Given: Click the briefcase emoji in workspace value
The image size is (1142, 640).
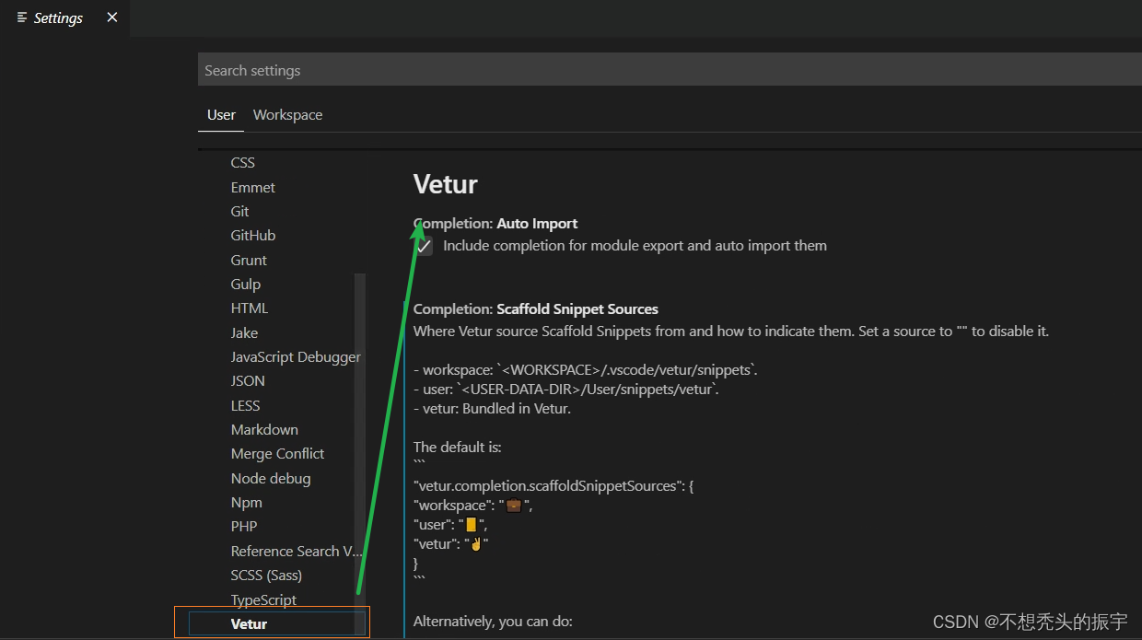Looking at the screenshot, I should (514, 506).
